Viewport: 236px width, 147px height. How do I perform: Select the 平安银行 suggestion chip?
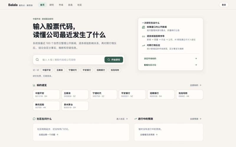coord(87,70)
